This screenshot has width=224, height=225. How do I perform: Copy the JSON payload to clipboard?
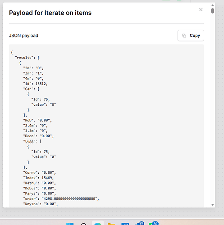click(x=191, y=36)
